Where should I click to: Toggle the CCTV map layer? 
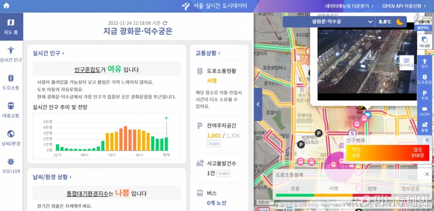point(424,111)
